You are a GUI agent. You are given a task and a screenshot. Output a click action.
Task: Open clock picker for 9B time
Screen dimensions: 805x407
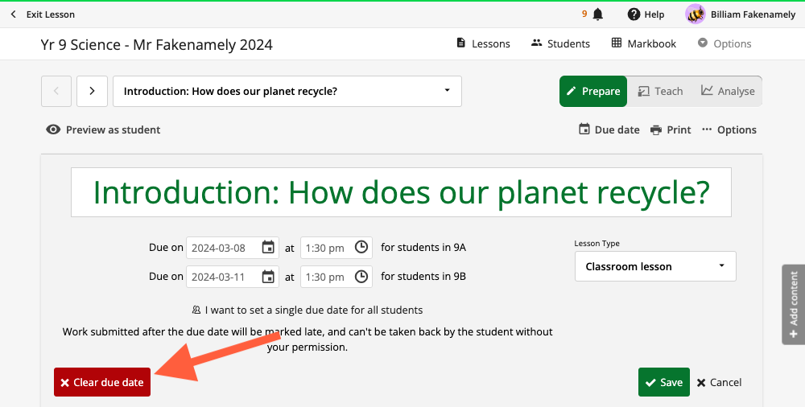361,277
